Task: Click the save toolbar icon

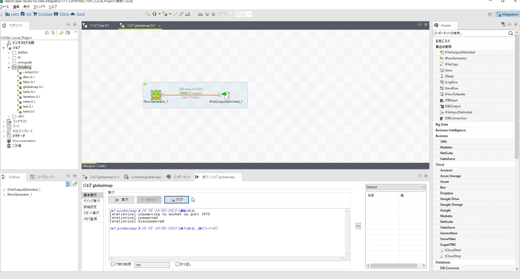Action: 2,14
